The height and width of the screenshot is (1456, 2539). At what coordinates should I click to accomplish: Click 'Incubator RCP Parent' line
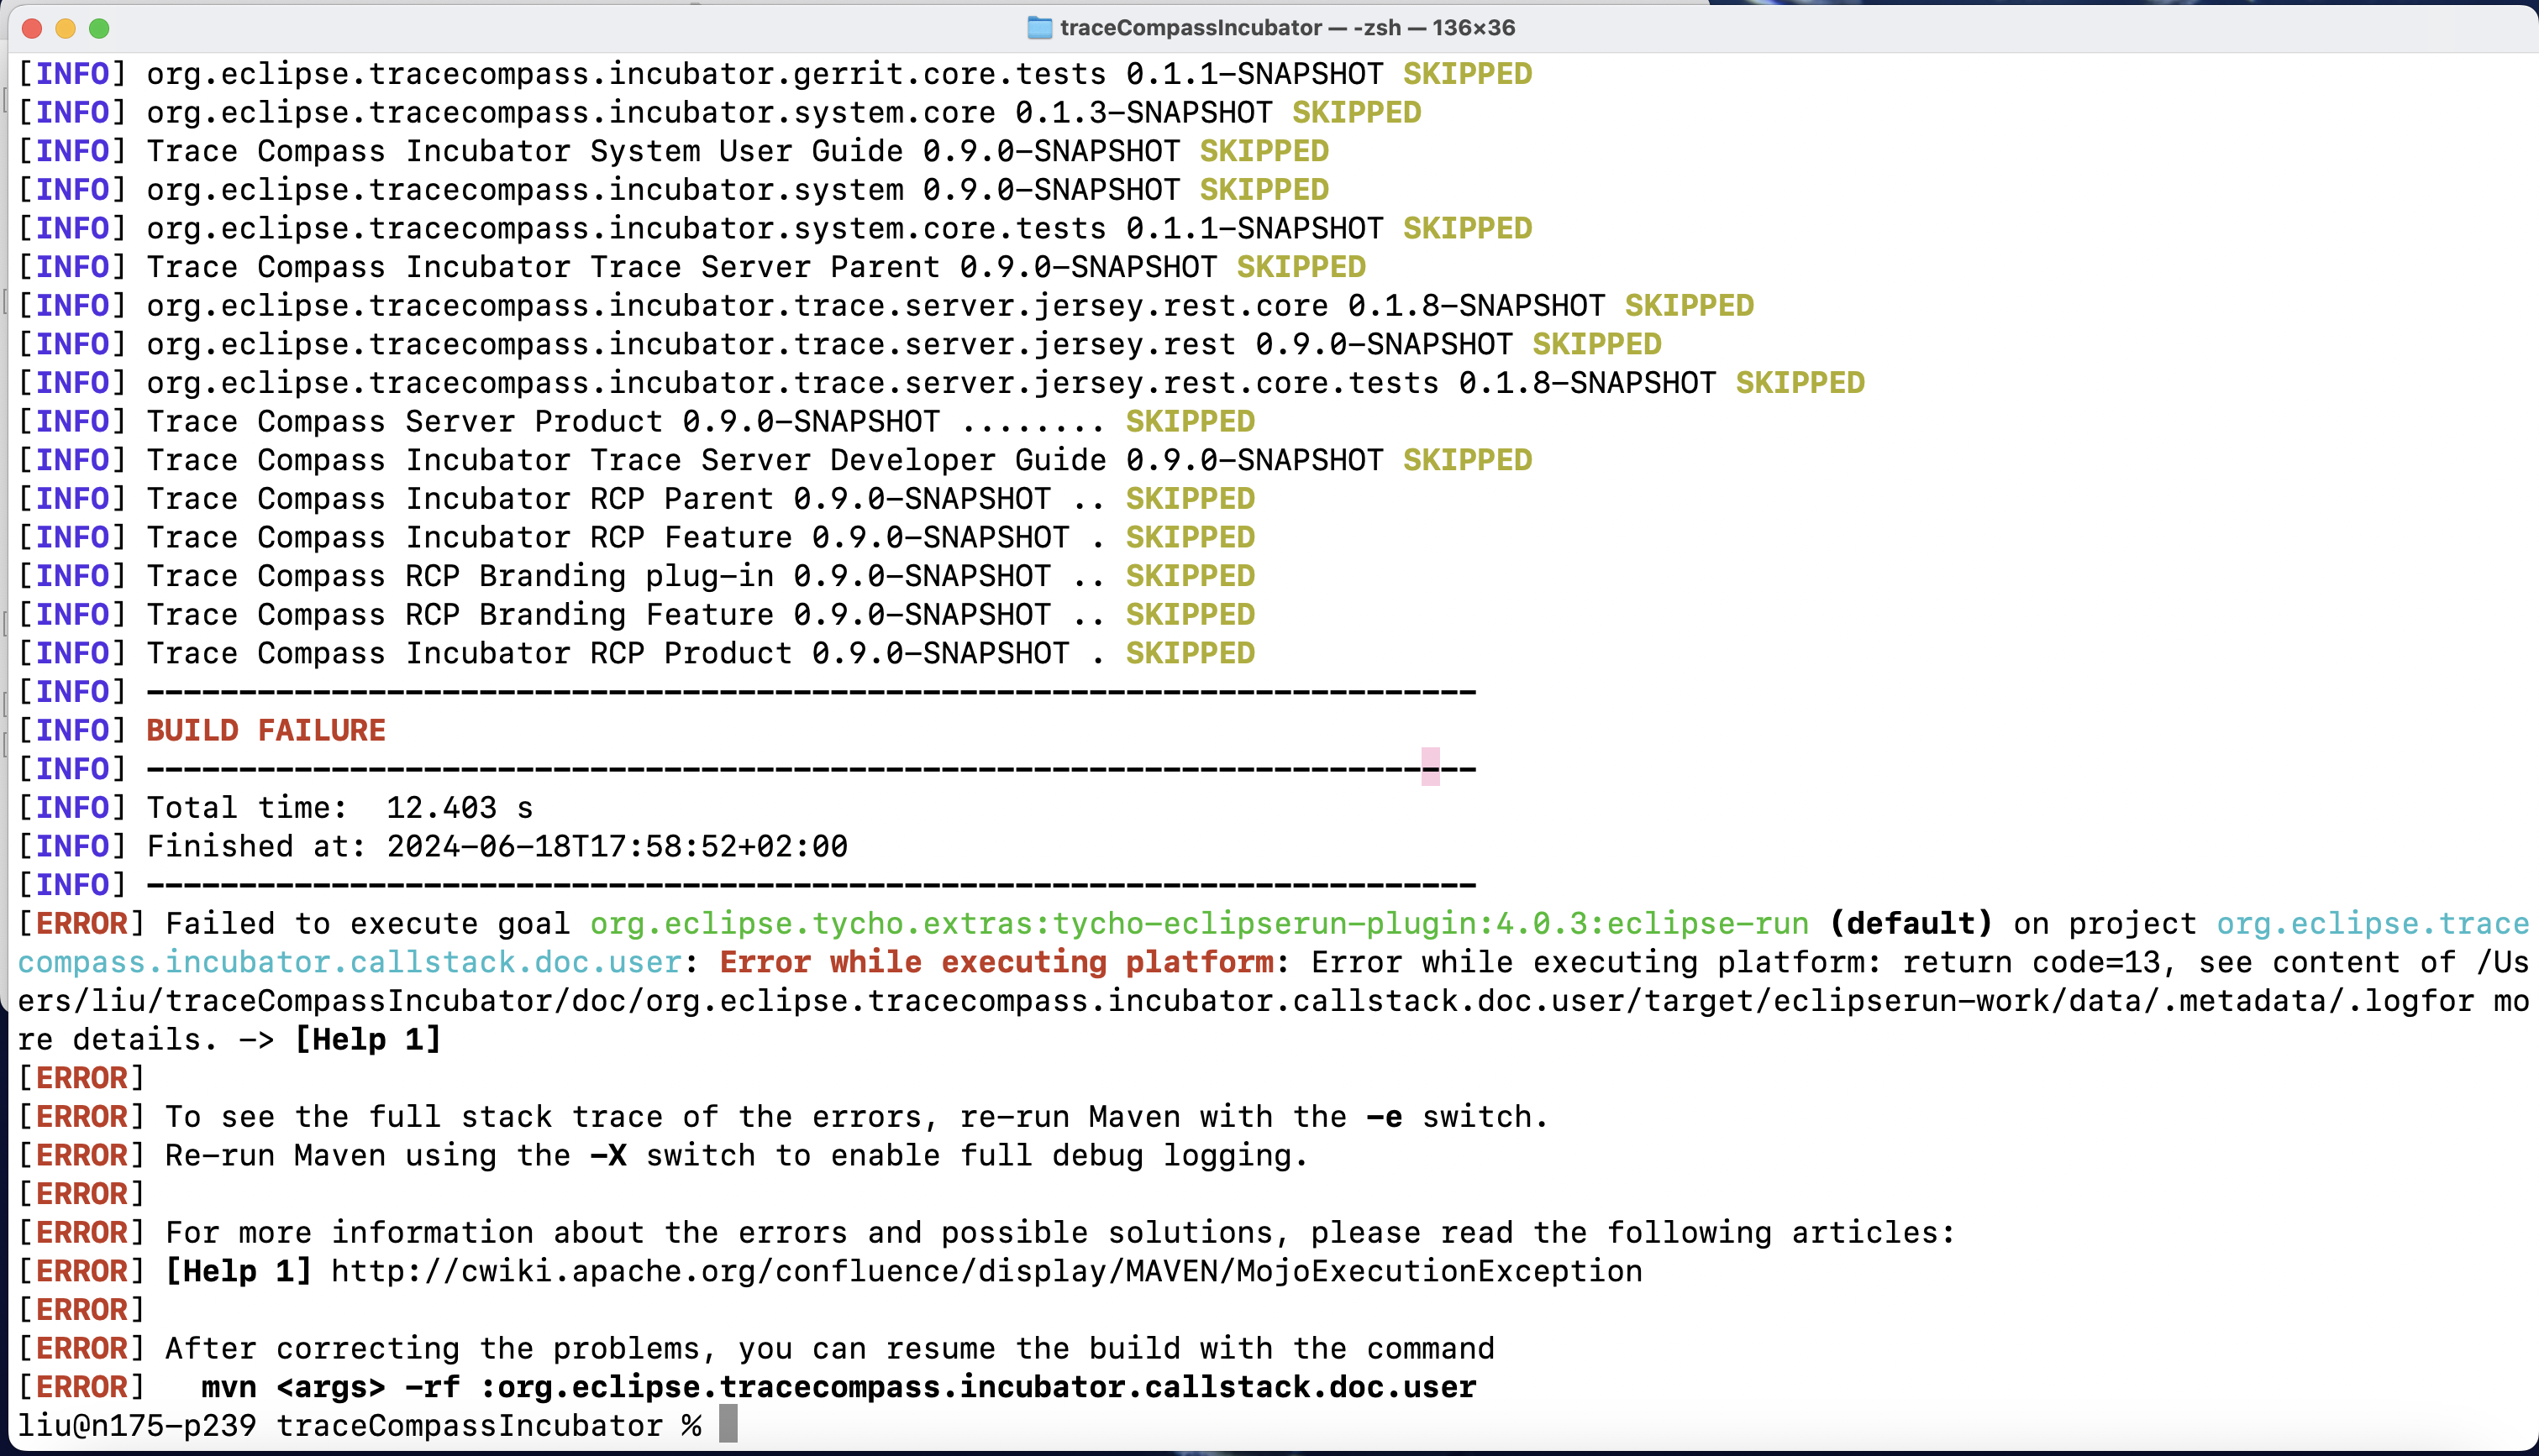[636, 499]
